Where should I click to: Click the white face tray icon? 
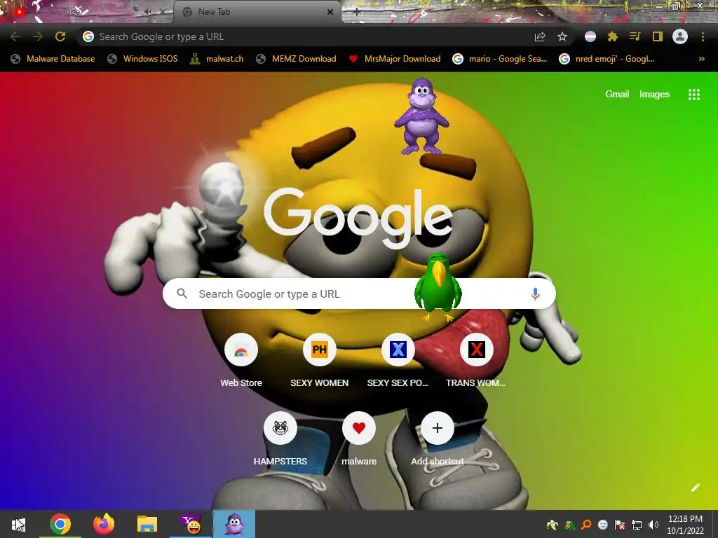[602, 525]
